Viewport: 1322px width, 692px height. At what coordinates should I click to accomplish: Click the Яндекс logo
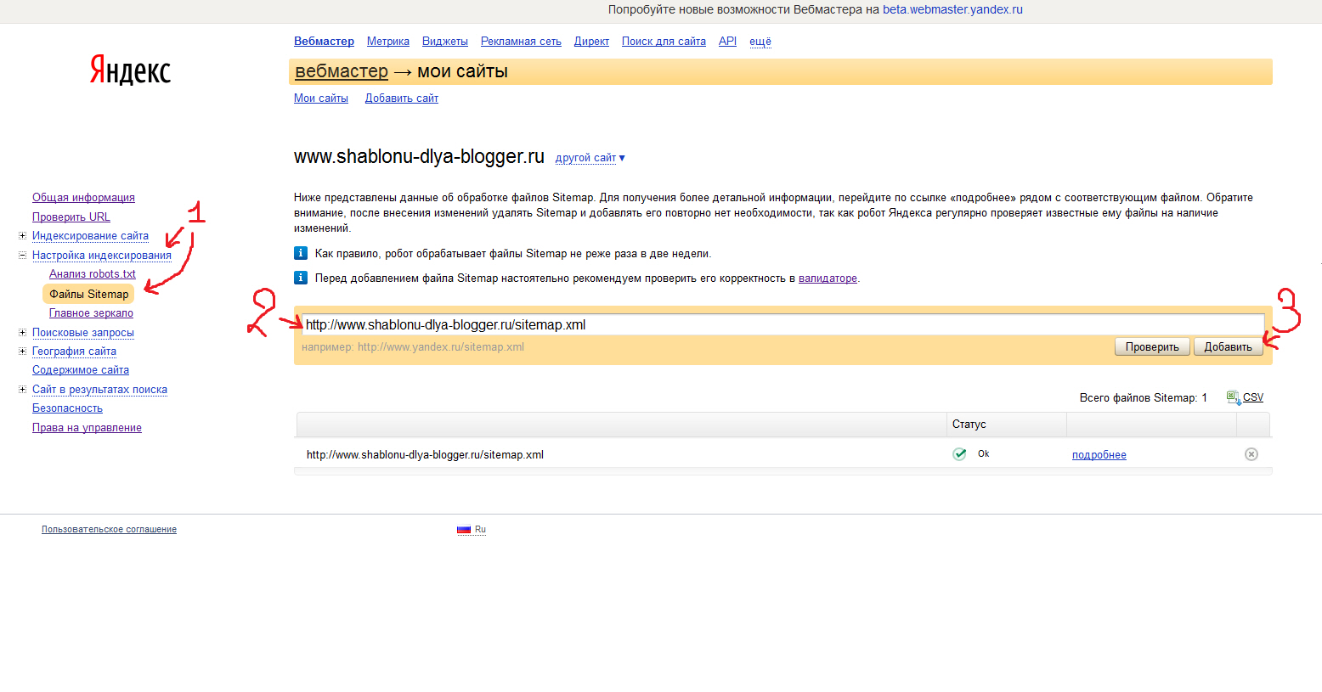[x=130, y=70]
